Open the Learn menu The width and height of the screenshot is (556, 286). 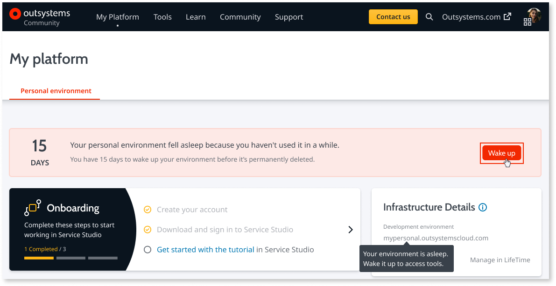[x=196, y=17]
